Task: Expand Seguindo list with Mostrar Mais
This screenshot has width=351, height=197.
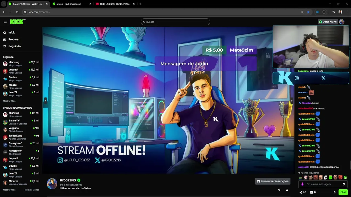Action: click(x=9, y=101)
